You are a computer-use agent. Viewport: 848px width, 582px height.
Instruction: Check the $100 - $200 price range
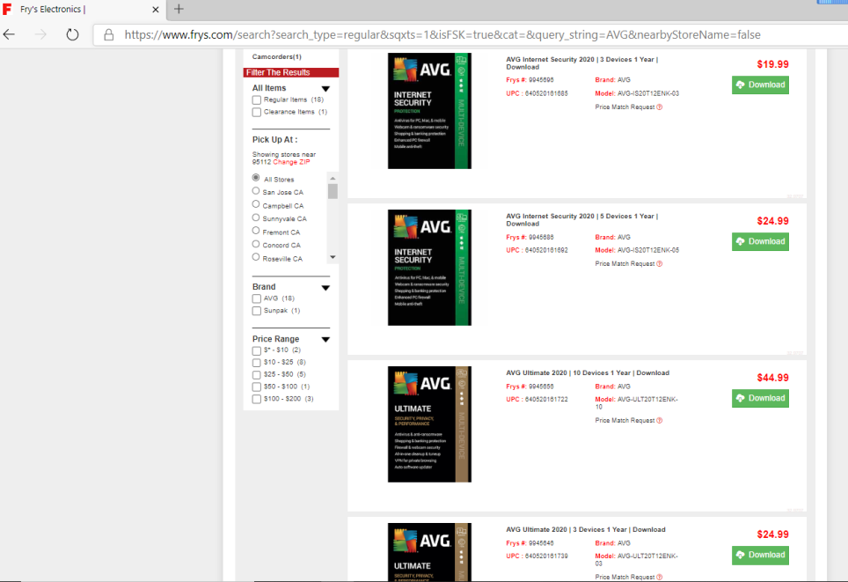point(256,399)
